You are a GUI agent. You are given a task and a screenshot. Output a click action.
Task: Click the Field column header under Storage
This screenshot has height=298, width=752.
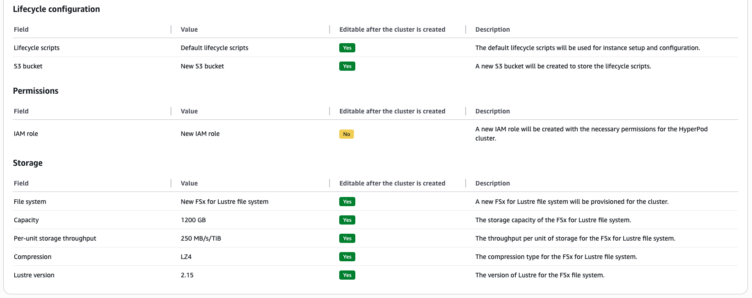tap(21, 183)
